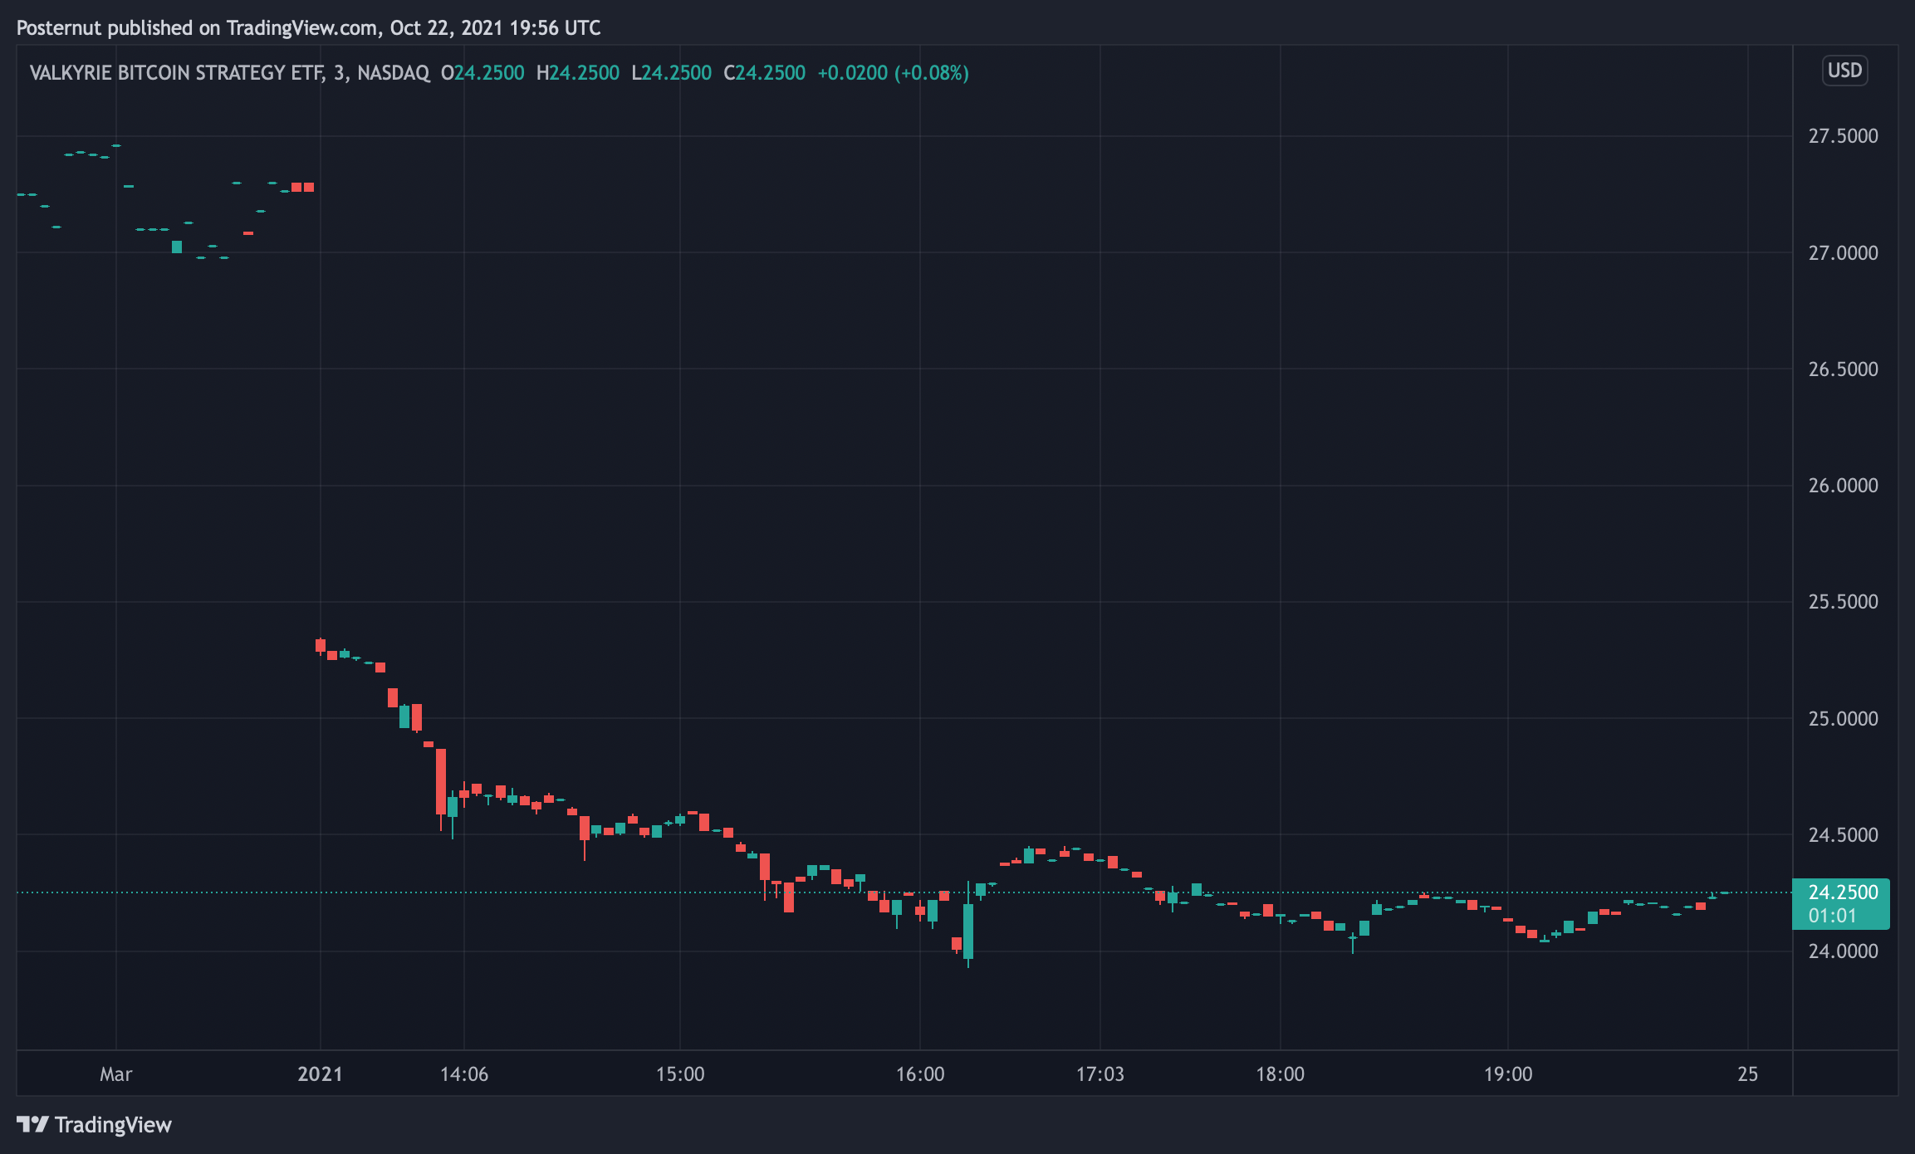Click the close value C24.2500
Screen dimensions: 1915x1154
(765, 73)
